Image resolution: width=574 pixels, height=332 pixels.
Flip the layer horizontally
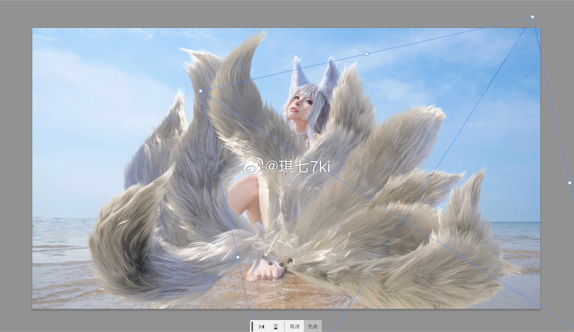point(262,326)
